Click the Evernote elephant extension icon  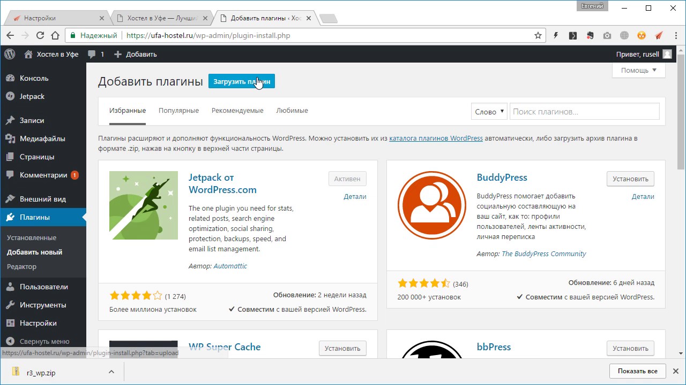pos(590,36)
